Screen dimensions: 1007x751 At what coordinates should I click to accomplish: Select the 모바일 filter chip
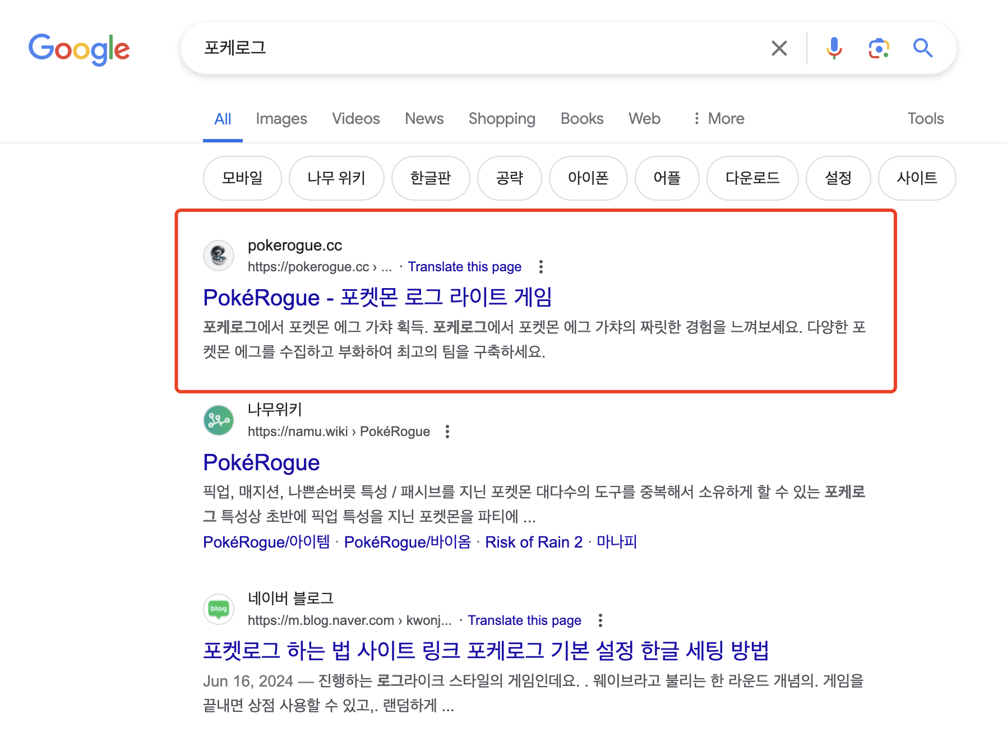242,178
